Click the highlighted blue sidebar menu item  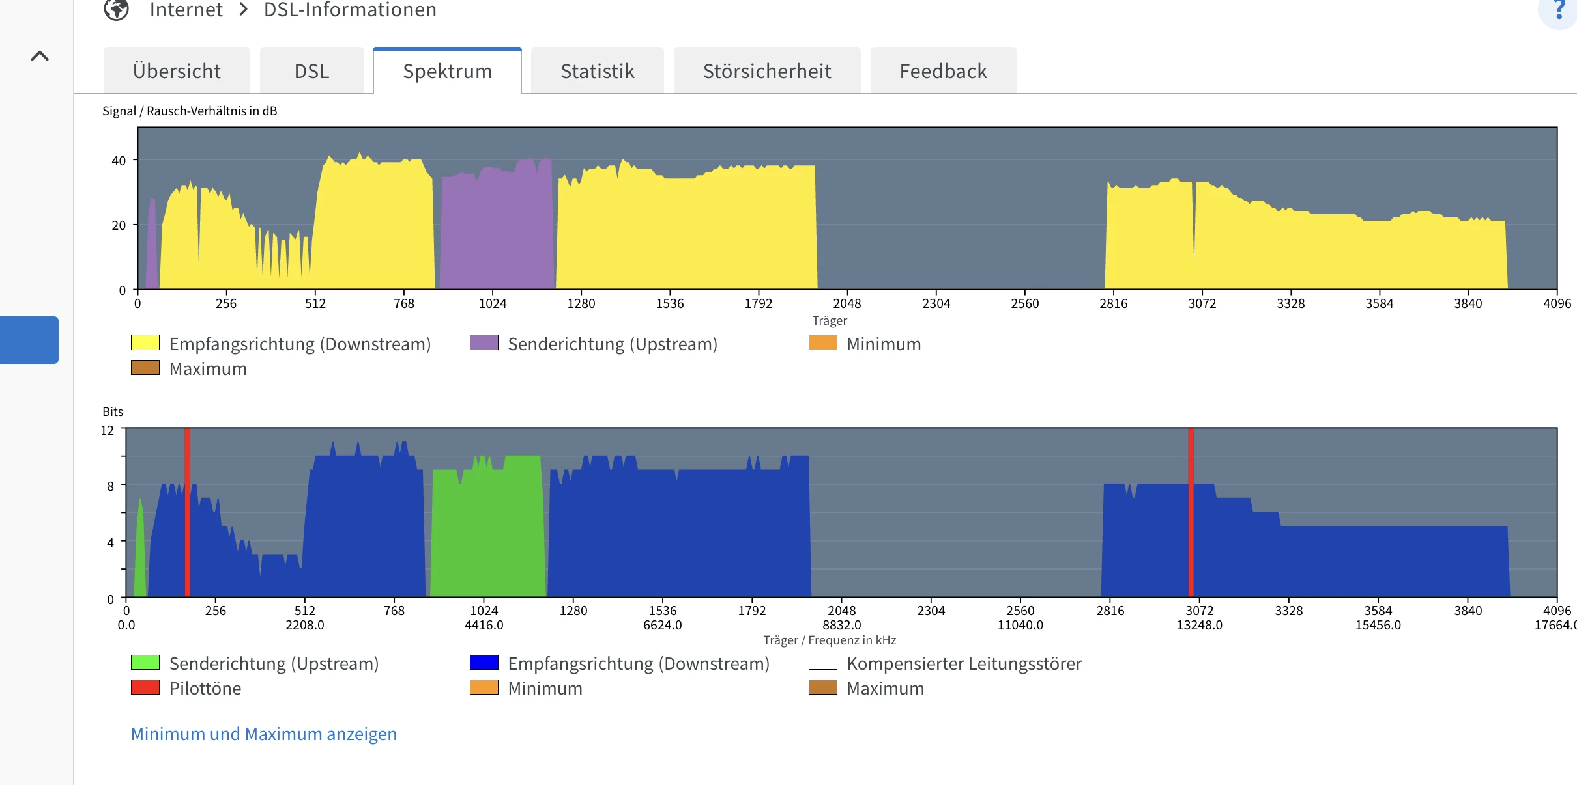tap(29, 340)
